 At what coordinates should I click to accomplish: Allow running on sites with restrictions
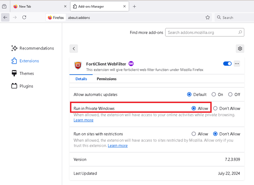point(194,134)
